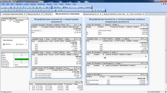The image size is (167, 93).
Task: Click the Month selection indicator circle
Action: 22,56
